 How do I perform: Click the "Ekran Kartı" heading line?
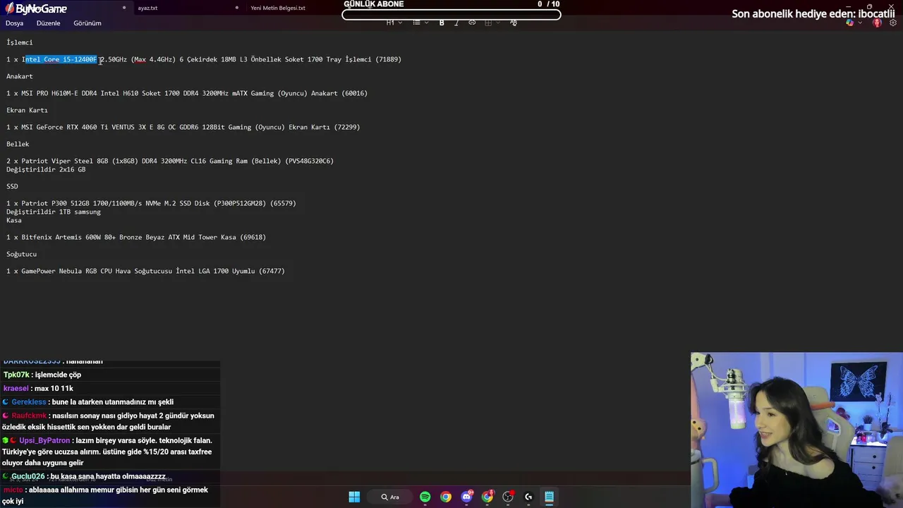[x=27, y=110]
